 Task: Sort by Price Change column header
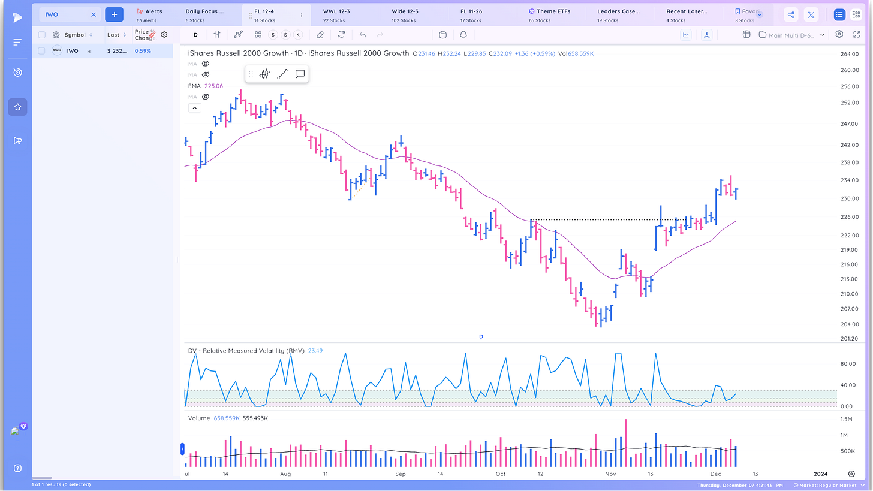coord(145,35)
